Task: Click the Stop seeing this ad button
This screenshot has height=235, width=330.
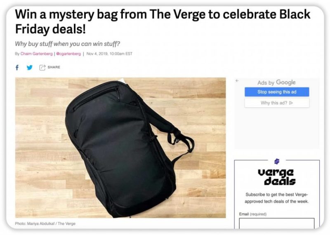Action: pos(277,92)
